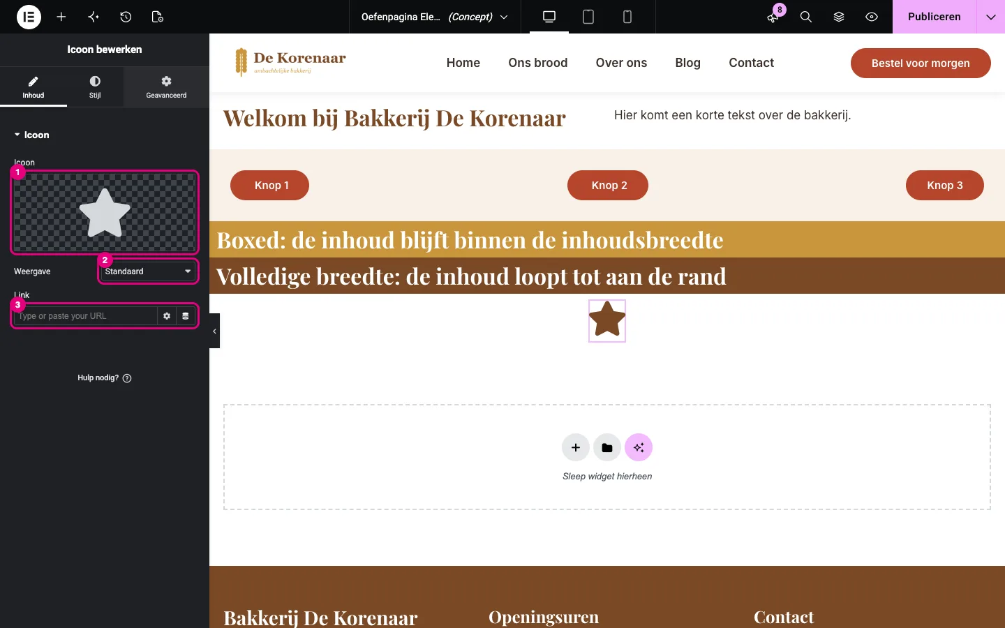Switch to the Geavanceerd tab
The image size is (1005, 628).
[166, 87]
